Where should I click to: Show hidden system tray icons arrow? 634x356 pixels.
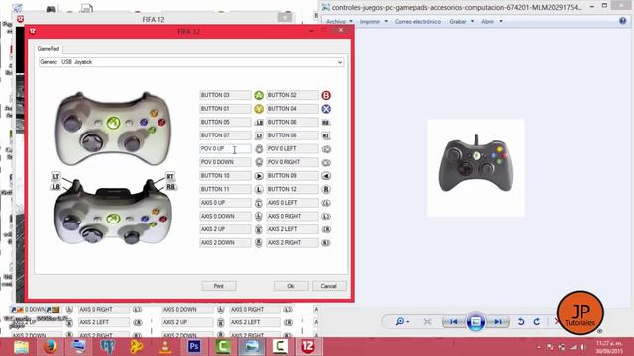point(539,347)
